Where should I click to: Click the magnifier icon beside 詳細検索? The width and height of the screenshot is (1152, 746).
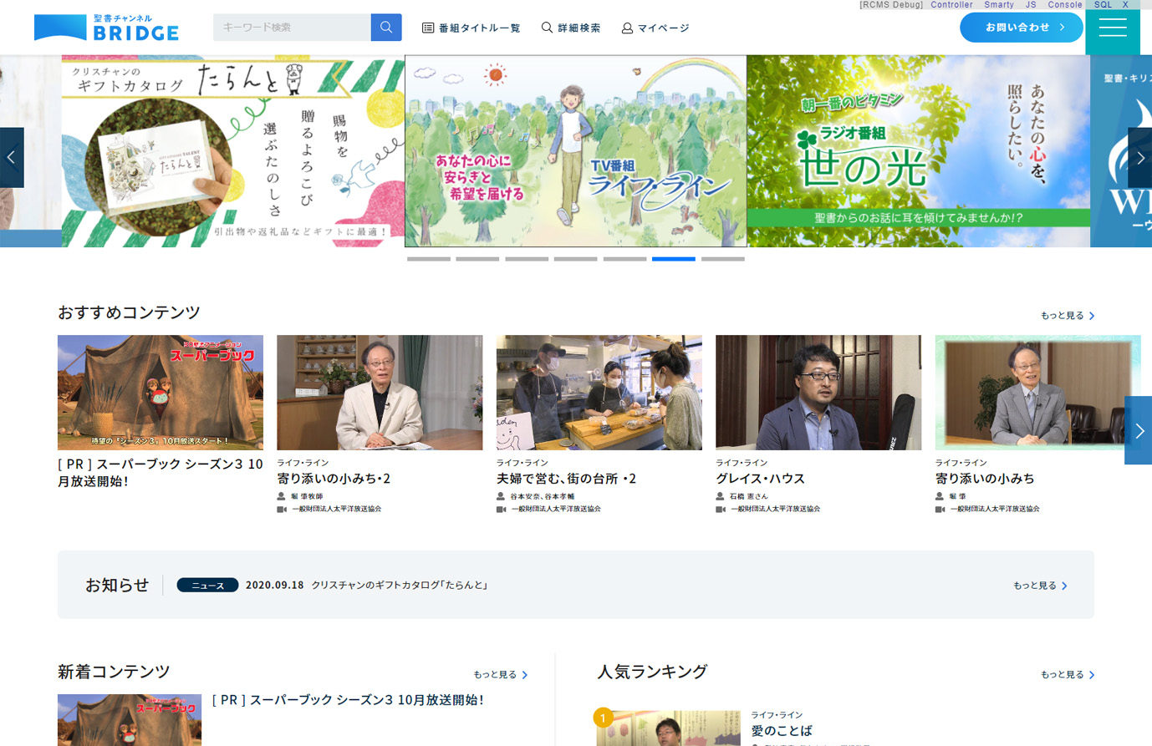point(545,27)
